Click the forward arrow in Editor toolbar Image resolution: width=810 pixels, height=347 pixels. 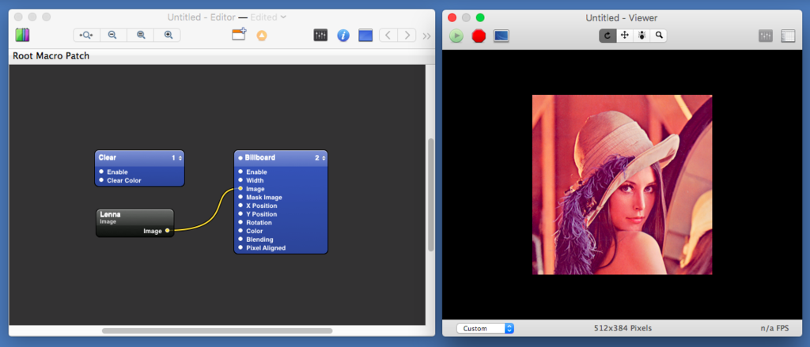point(407,35)
